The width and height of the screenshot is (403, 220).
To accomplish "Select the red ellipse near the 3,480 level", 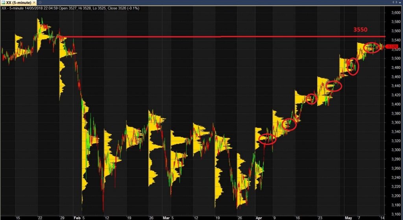I will [x=353, y=67].
